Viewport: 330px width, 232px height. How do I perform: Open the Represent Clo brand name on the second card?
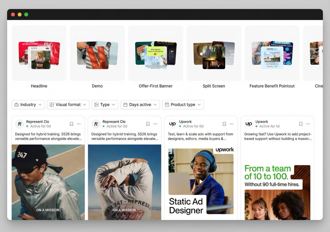pyautogui.click(x=114, y=122)
